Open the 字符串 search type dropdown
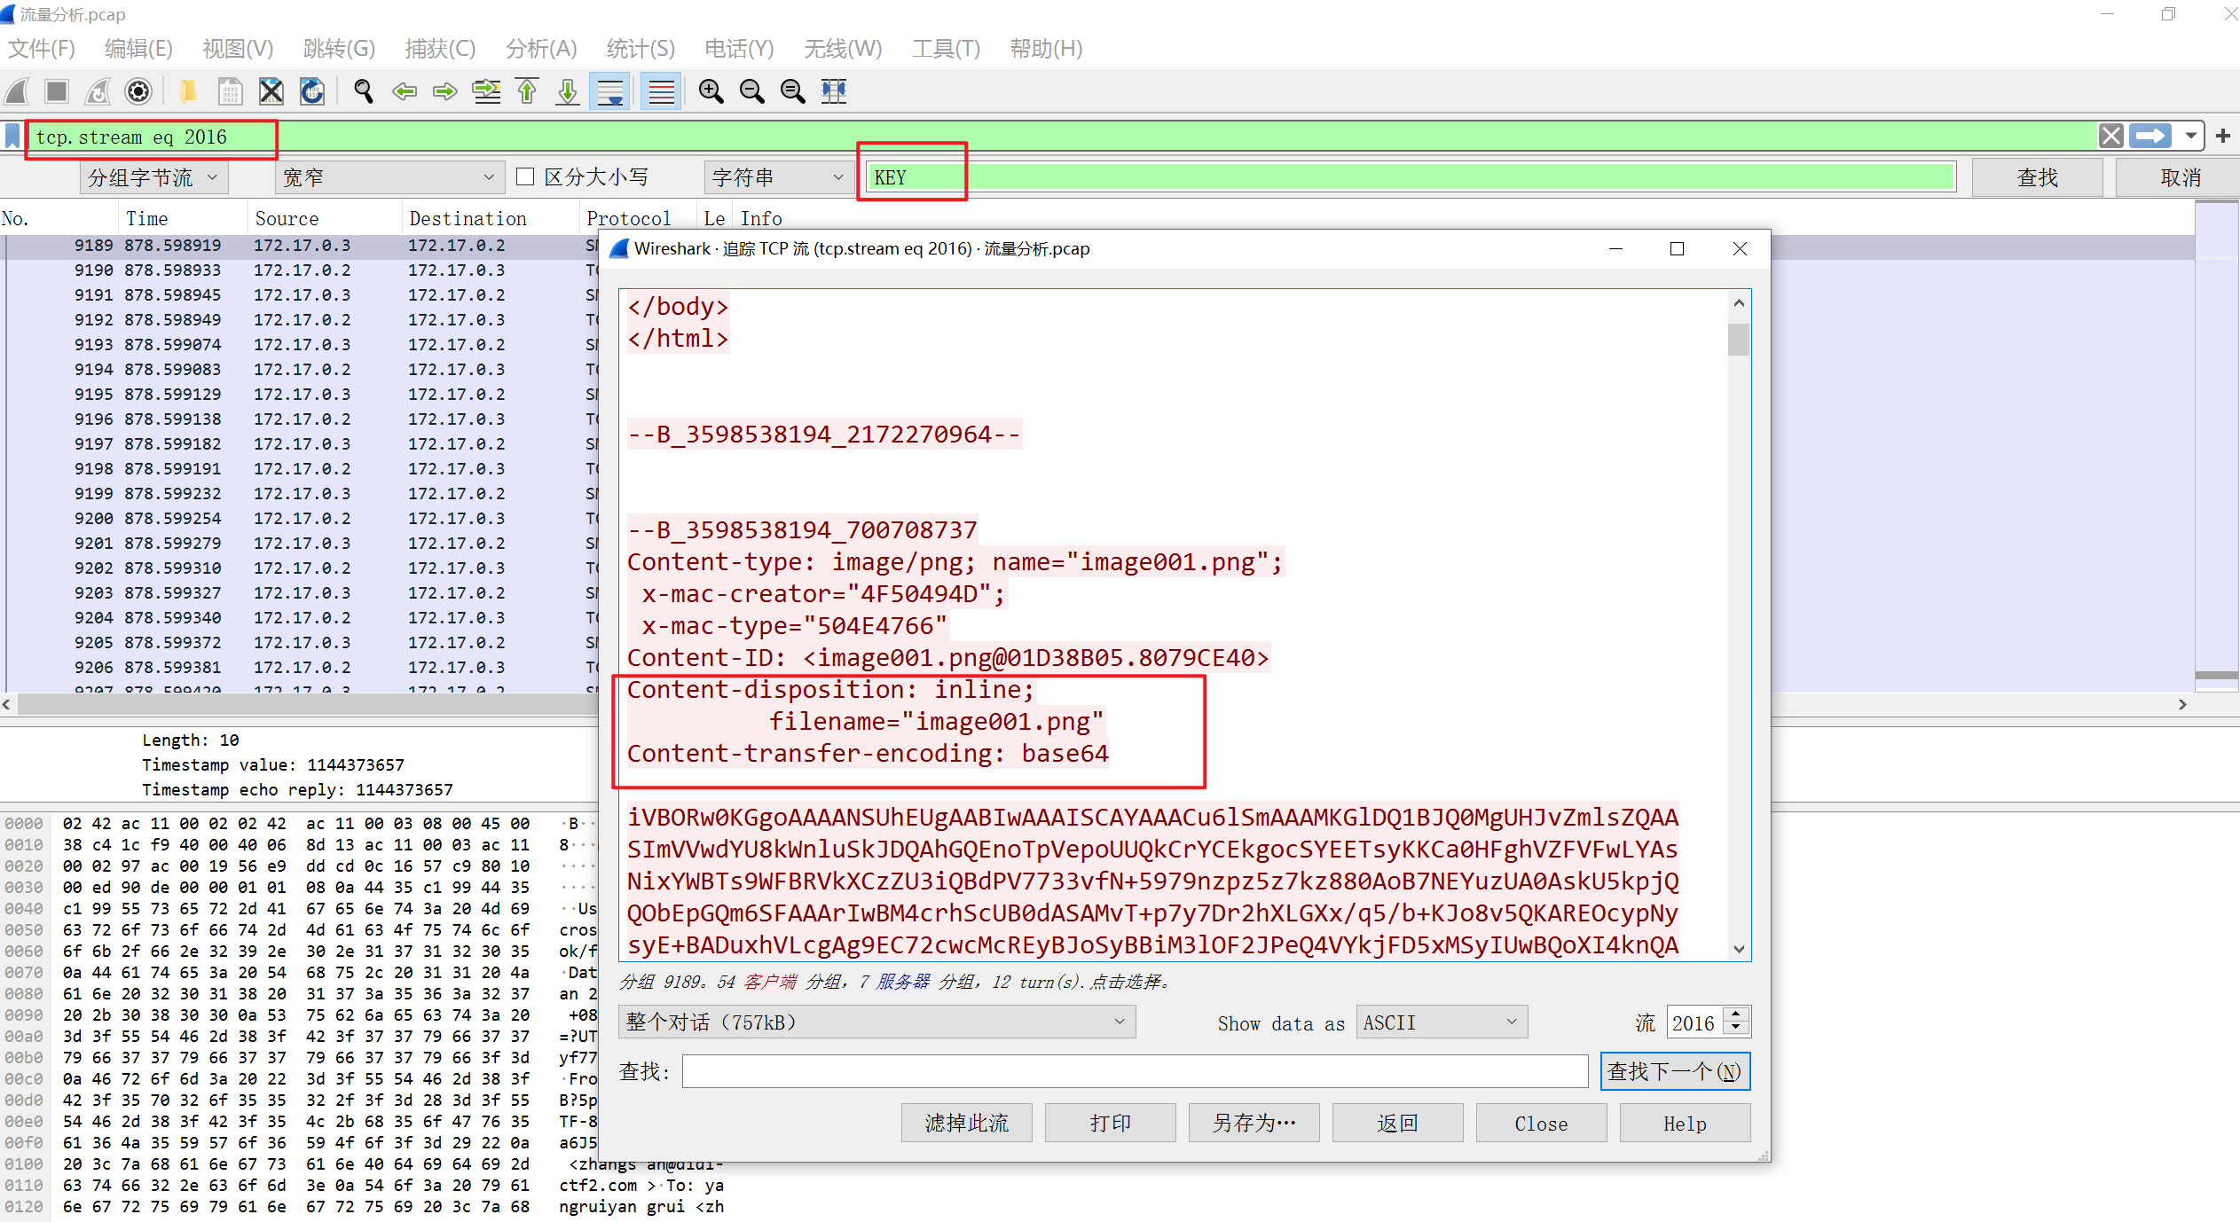This screenshot has height=1222, width=2240. (x=779, y=177)
